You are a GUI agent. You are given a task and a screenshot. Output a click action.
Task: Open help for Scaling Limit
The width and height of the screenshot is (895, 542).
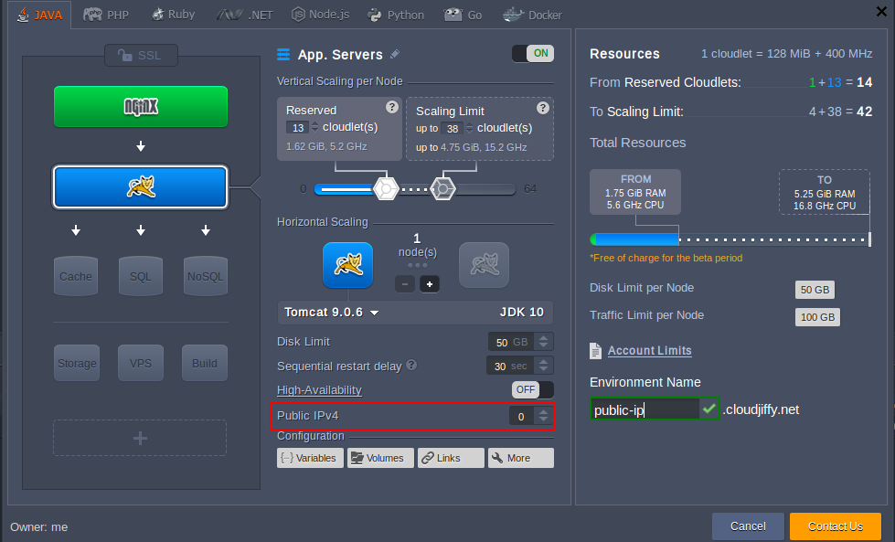pos(543,107)
